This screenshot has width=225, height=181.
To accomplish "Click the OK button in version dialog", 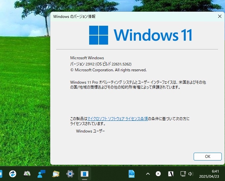I will click(x=207, y=156).
